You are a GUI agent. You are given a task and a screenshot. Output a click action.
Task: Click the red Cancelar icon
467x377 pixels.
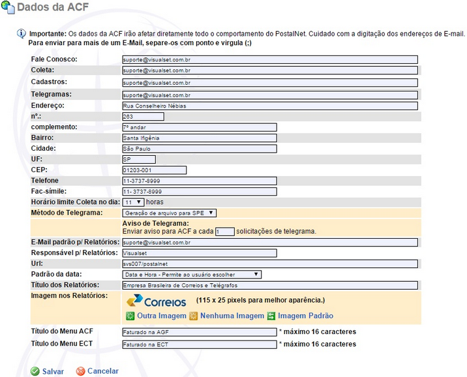[x=80, y=371]
